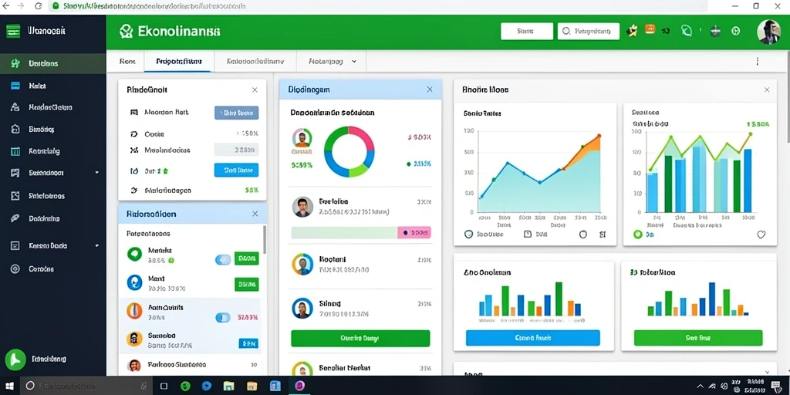Click the green button in the first list row
The width and height of the screenshot is (790, 395).
click(x=246, y=259)
